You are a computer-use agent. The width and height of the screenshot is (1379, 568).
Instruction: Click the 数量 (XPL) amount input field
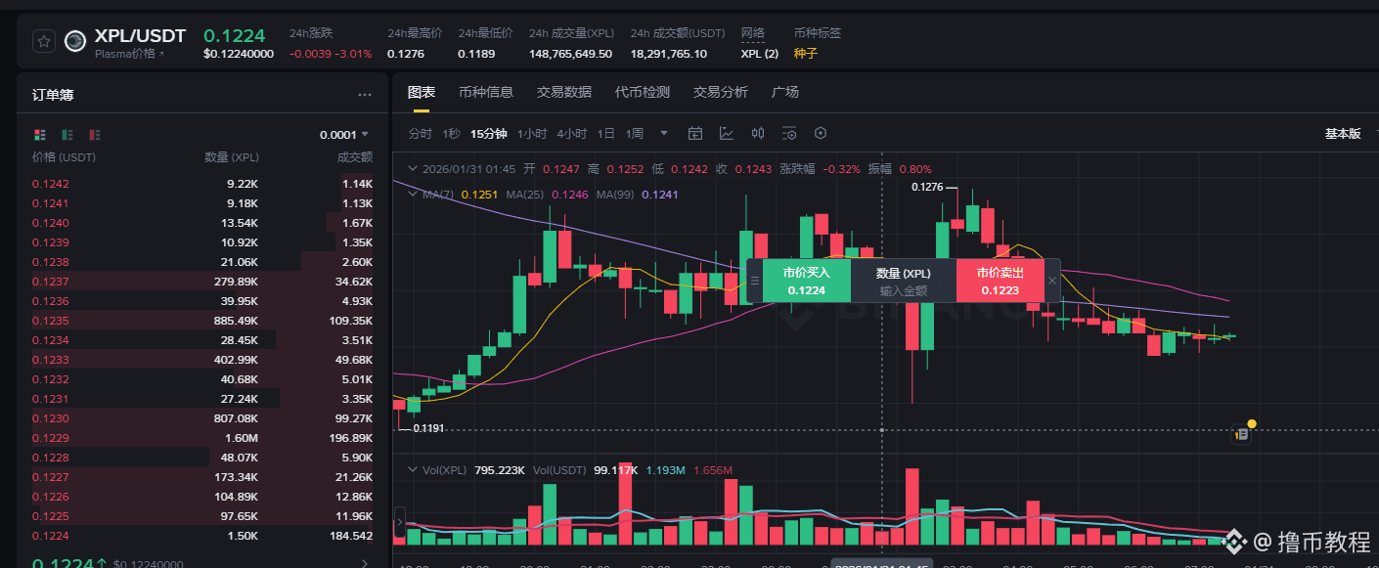pos(903,281)
